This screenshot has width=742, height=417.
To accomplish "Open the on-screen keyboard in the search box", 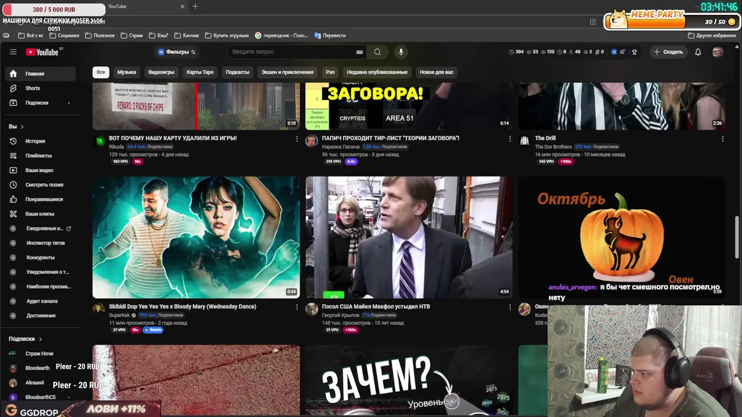I will [359, 52].
